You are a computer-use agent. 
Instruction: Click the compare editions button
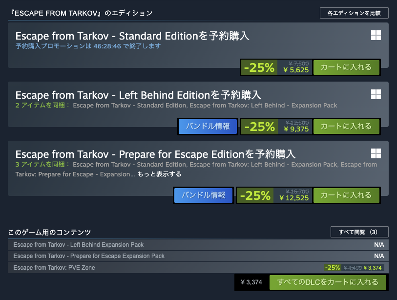[x=354, y=13]
